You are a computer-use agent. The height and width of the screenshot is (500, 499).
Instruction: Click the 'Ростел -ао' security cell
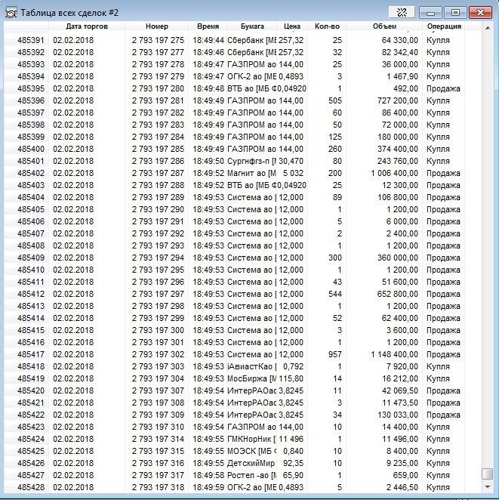click(x=251, y=476)
